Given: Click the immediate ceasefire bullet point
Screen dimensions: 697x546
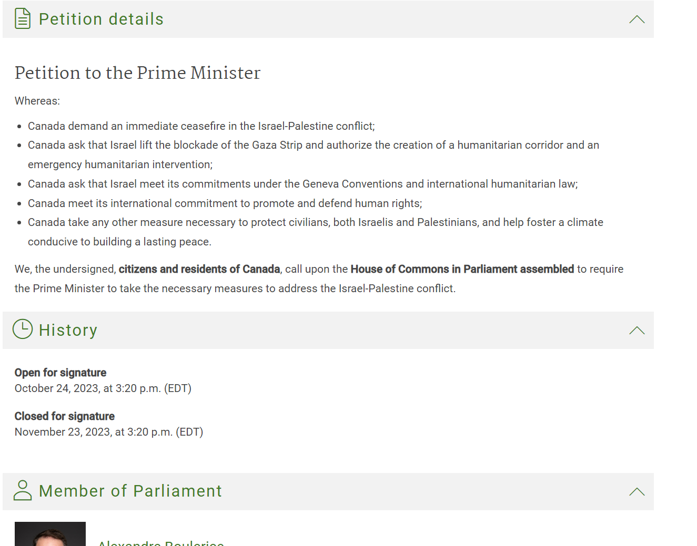Looking at the screenshot, I should pos(201,126).
